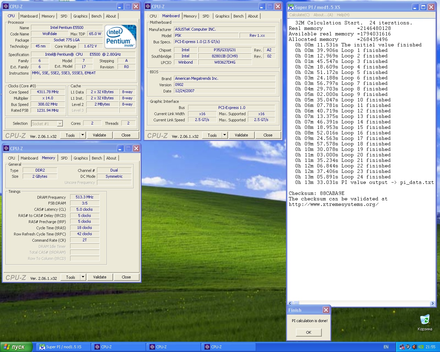The image size is (440, 352).
Task: Click the EN language indicator in taskbar
Action: [x=386, y=347]
